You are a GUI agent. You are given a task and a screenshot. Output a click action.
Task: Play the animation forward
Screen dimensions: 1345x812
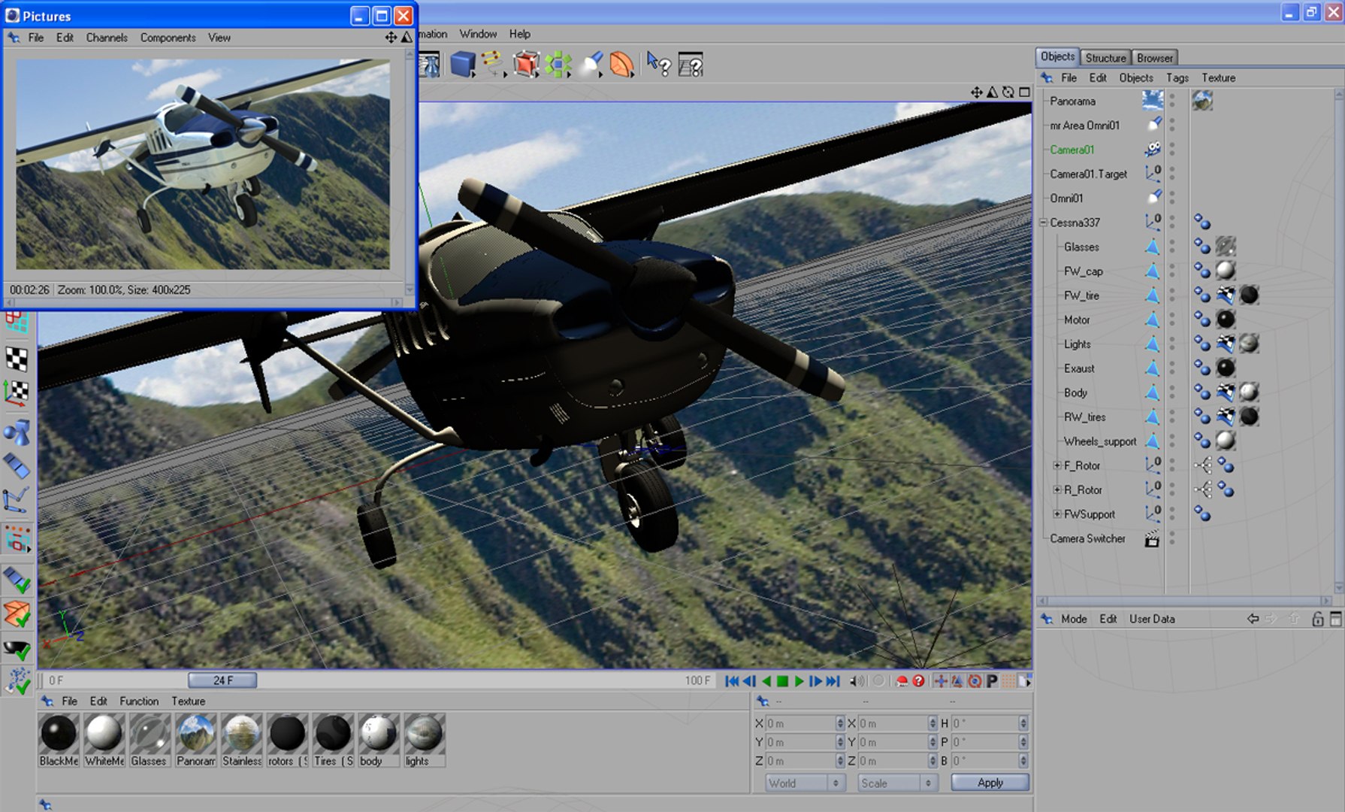[x=799, y=681]
